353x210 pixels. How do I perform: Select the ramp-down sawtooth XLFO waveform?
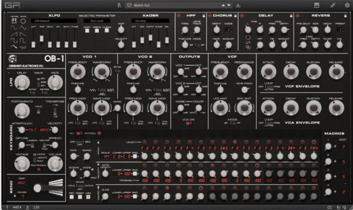click(23, 34)
